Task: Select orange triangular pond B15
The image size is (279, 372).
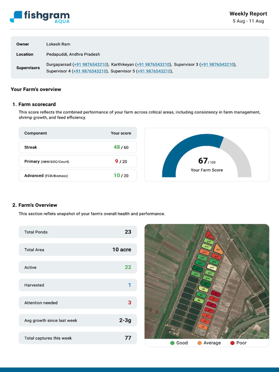Action: pyautogui.click(x=218, y=249)
